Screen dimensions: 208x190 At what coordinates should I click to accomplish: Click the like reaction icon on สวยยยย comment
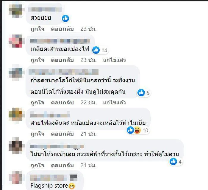(65, 18)
